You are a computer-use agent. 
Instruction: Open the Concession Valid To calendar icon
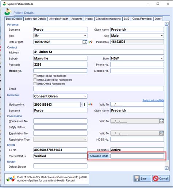[161, 121]
